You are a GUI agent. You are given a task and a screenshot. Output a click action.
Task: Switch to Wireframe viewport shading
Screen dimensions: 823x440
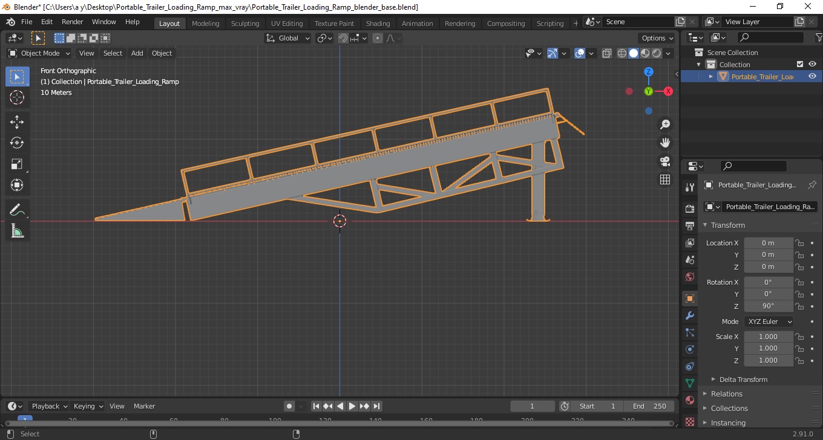point(622,53)
